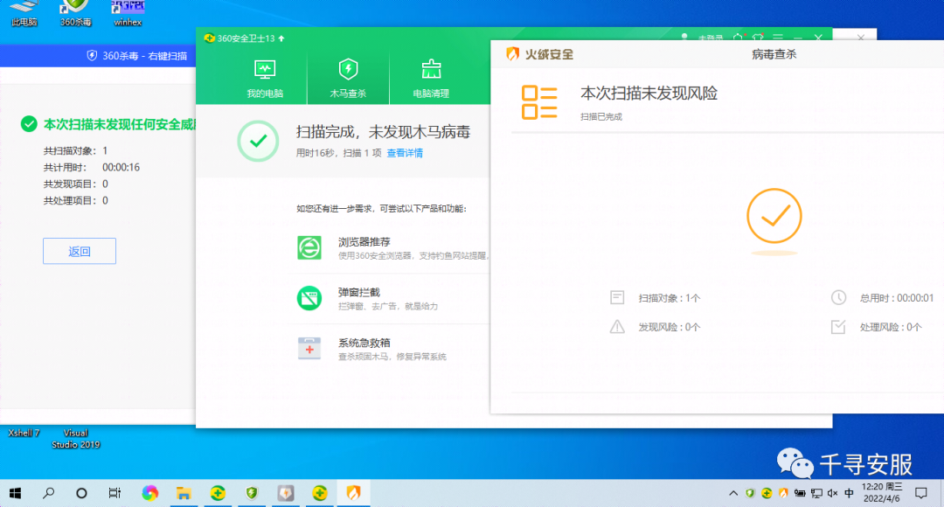This screenshot has width=944, height=507.
Task: Click the 共计用时 00:00:16 line
Action: click(x=92, y=167)
